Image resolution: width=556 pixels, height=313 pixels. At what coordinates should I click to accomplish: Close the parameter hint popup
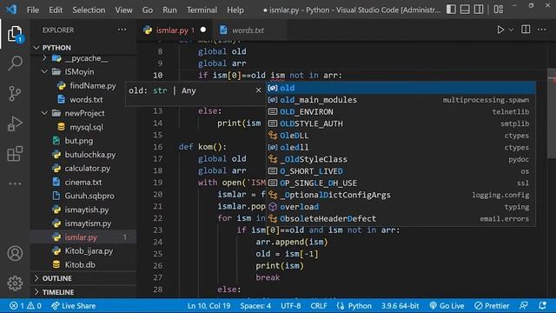pos(259,90)
